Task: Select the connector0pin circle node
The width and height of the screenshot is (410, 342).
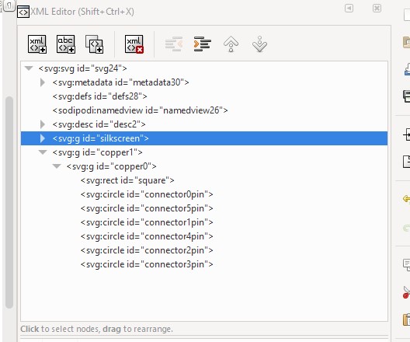Action: [x=147, y=194]
